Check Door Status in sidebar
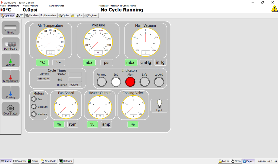 (x=11, y=109)
